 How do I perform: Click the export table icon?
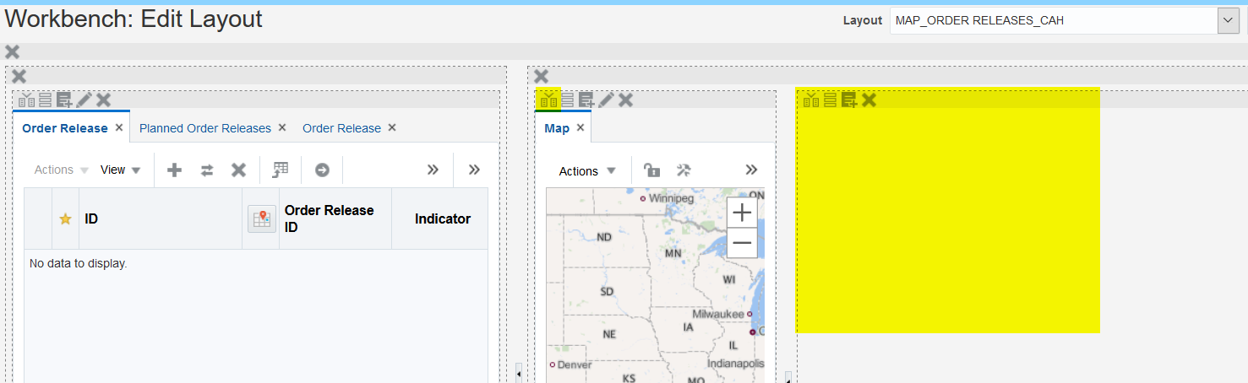click(x=281, y=170)
